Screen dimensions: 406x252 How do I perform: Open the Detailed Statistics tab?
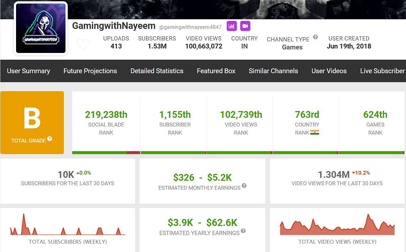(157, 71)
